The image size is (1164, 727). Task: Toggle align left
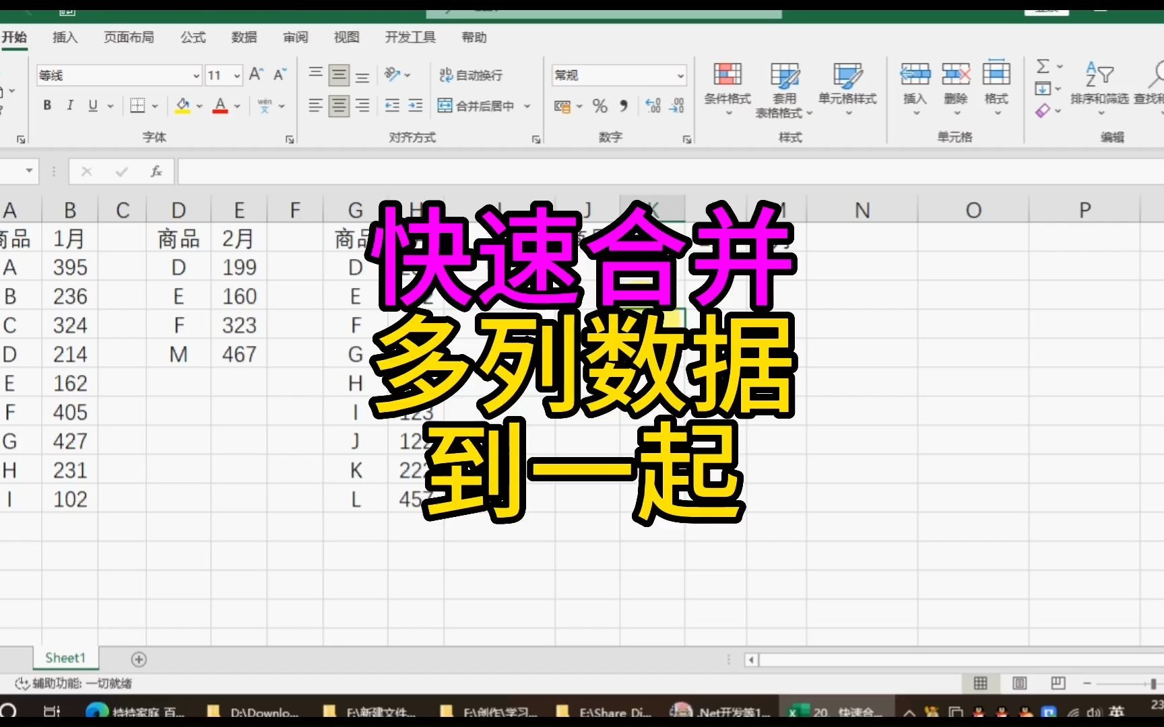click(315, 106)
